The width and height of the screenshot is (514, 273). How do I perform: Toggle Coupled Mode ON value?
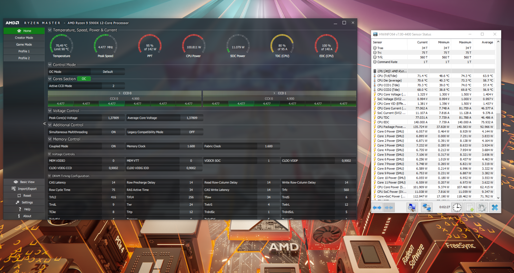click(113, 146)
